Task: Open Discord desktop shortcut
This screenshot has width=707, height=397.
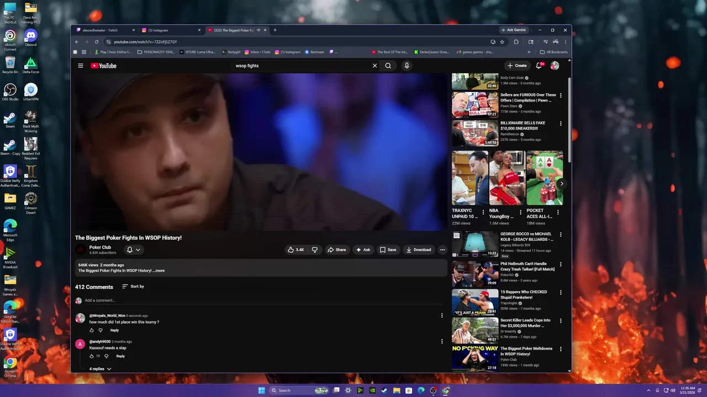Action: pyautogui.click(x=31, y=38)
